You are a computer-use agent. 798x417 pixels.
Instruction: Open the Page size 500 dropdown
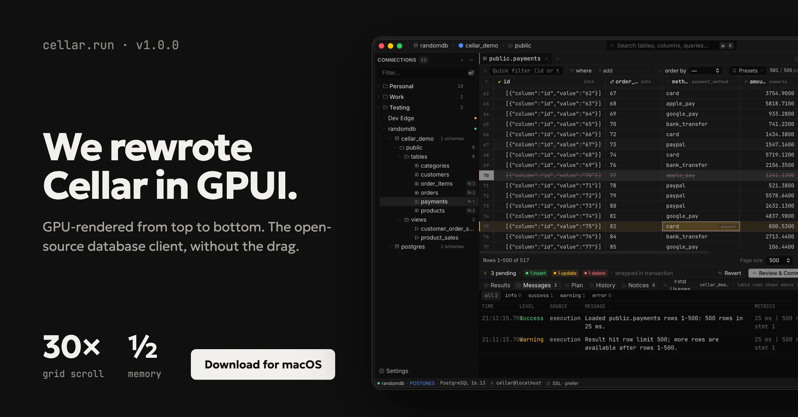[x=779, y=260]
